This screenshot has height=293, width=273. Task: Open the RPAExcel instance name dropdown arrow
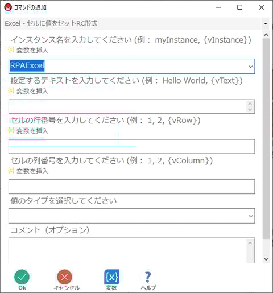click(251, 67)
